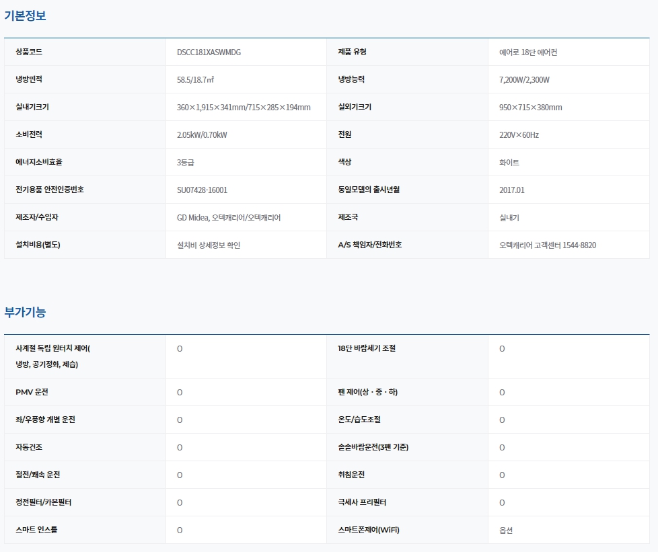Click the 냉방능력 value 7,200W/2,300W
Screen dimensions: 658x552
524,80
